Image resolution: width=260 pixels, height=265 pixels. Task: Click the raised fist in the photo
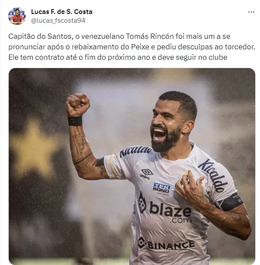78,105
